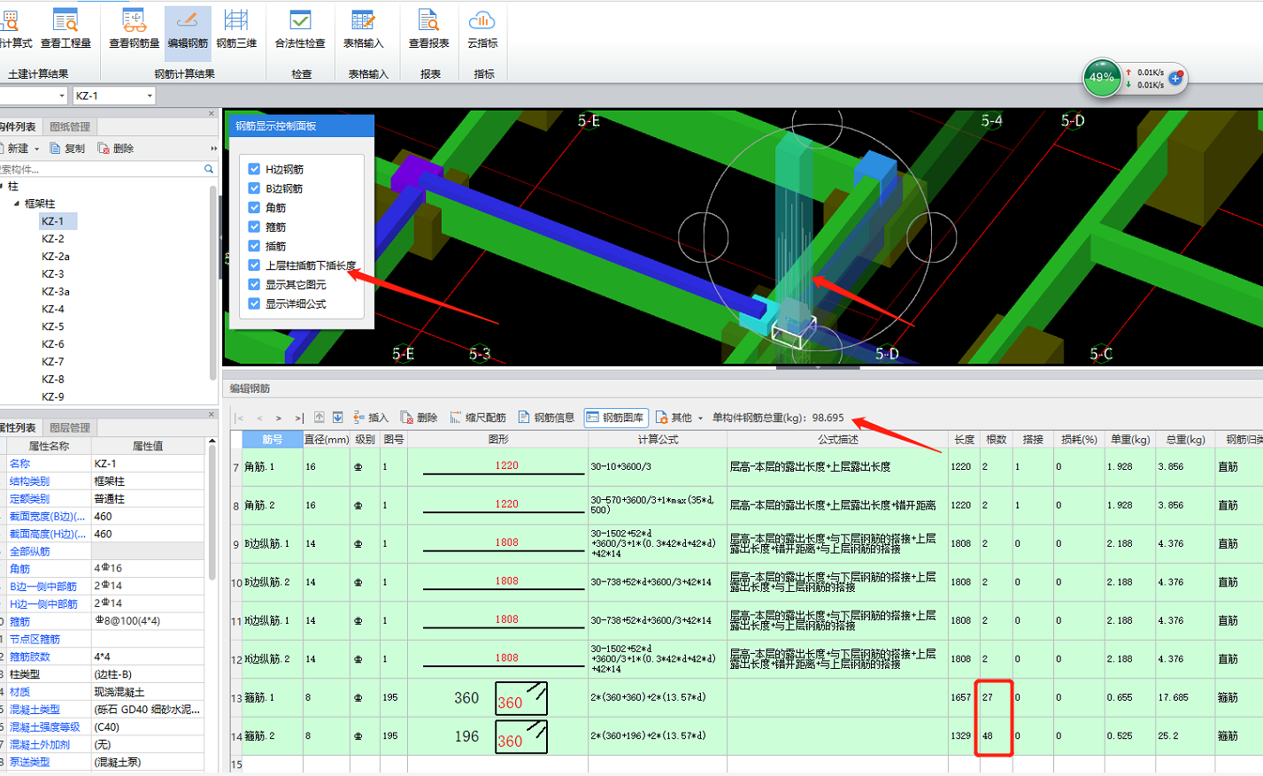Click the component search input field
This screenshot has height=776, width=1263.
[x=100, y=169]
